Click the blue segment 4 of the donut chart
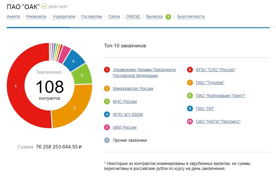The width and height of the screenshot is (276, 177). point(73,61)
